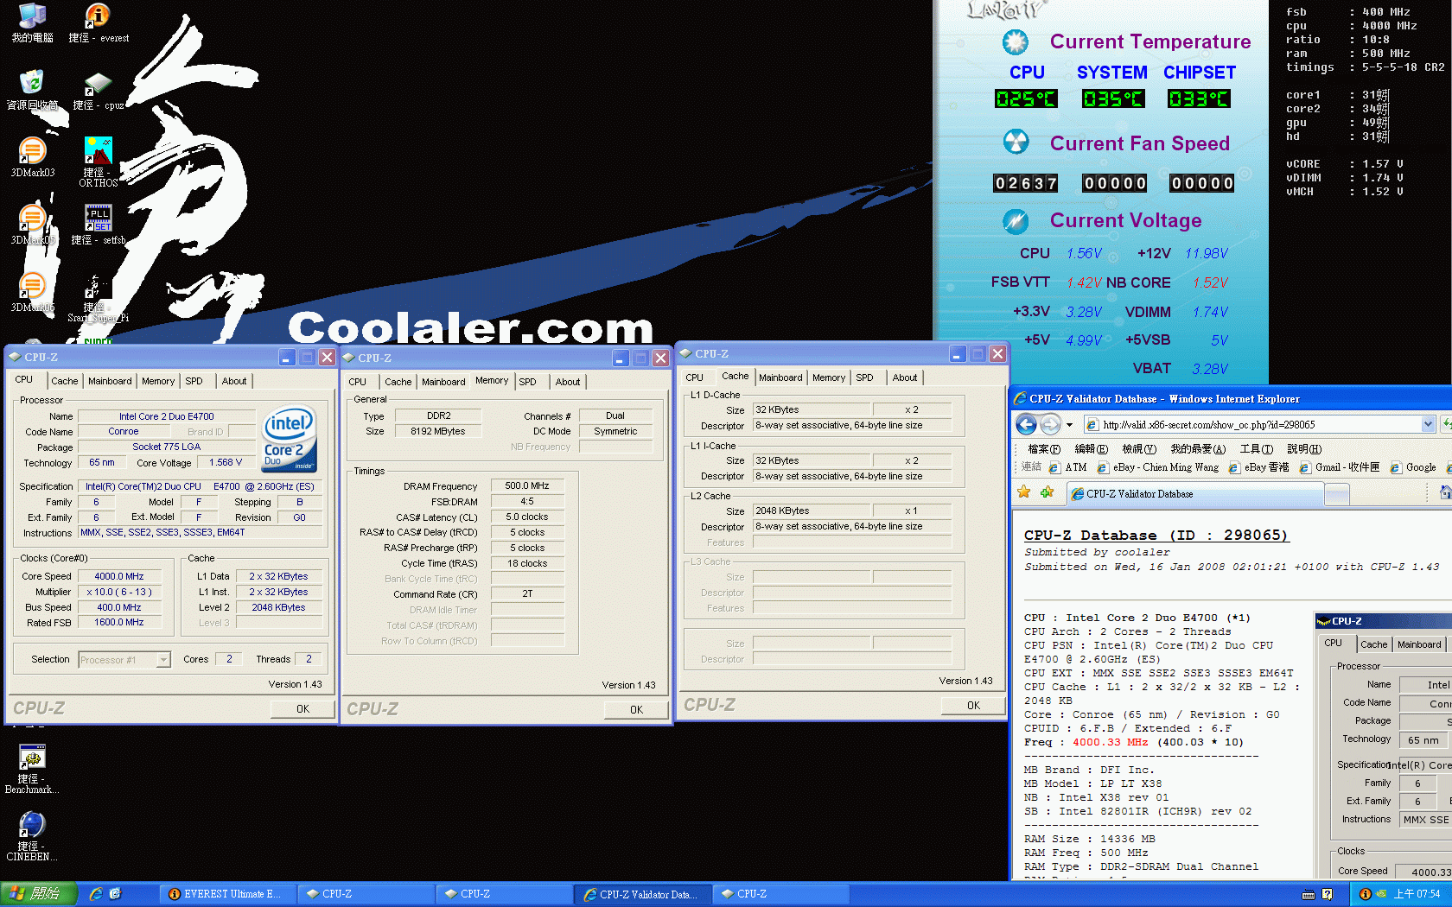Click the Favorites star icon in IE
The width and height of the screenshot is (1452, 907).
coord(1024,492)
